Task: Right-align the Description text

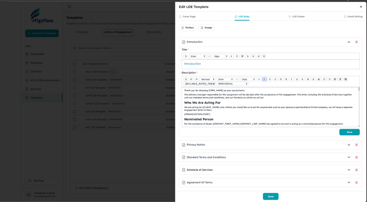Action: [x=275, y=79]
